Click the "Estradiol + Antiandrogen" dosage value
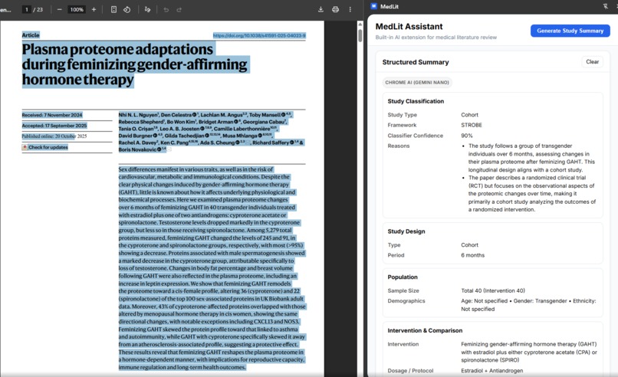Viewport: 618px width, 377px height. 492,371
